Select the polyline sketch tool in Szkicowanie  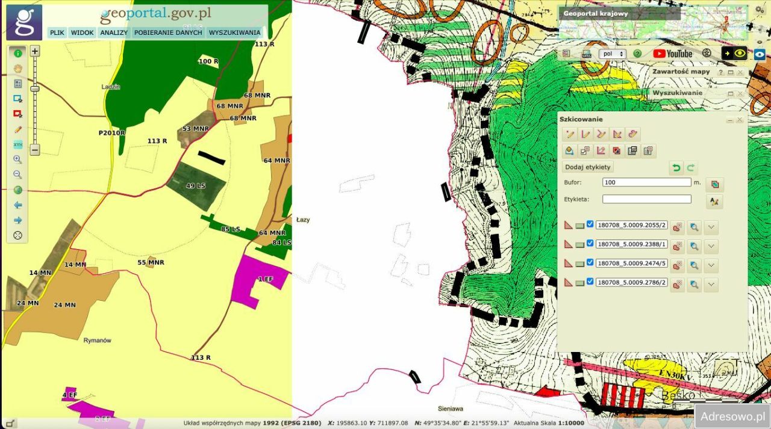[x=601, y=134]
